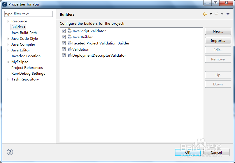This screenshot has width=235, height=163.
Task: Expand the MyEclipse tree node
Action: (x=8, y=62)
